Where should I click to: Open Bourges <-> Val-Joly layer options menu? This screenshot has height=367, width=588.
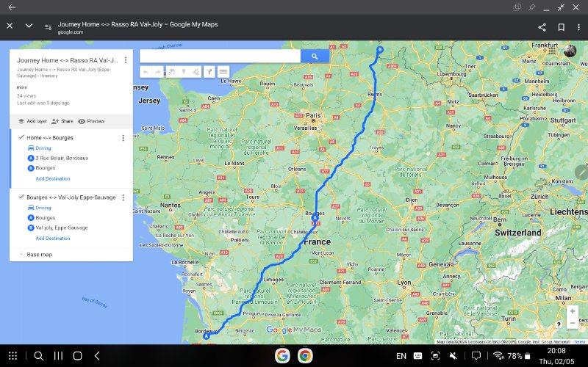[x=123, y=197]
